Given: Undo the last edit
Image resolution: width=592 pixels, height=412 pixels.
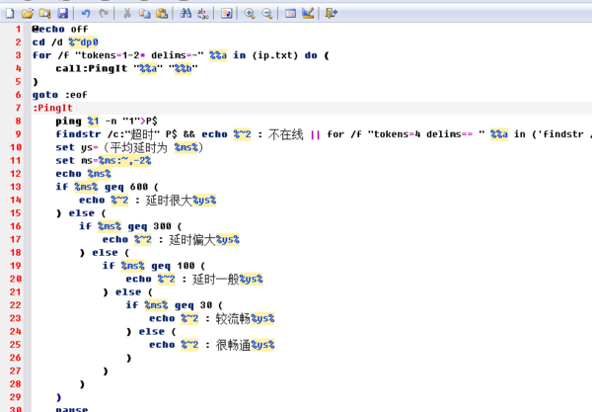Looking at the screenshot, I should [x=86, y=14].
